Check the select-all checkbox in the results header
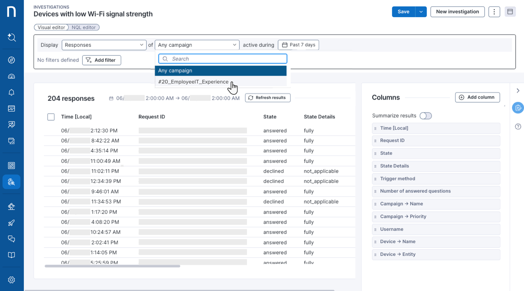 pyautogui.click(x=51, y=117)
